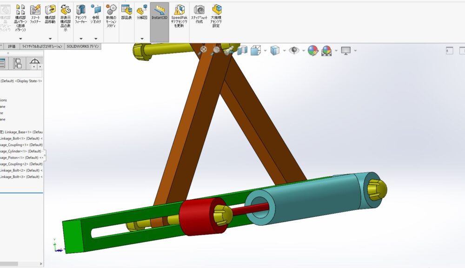Switch to the SOLIDWORKS アドイン tab

coord(83,46)
